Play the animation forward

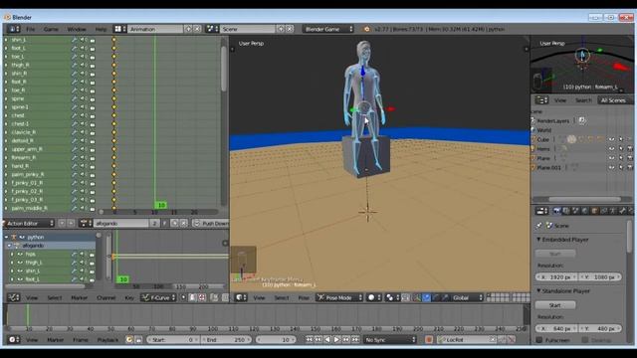point(336,340)
